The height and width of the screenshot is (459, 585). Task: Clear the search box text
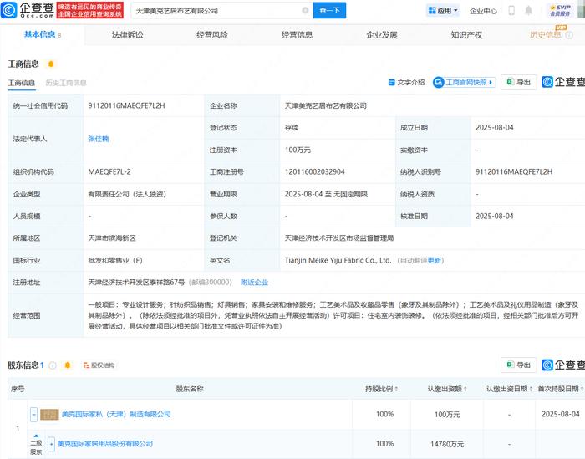point(305,10)
